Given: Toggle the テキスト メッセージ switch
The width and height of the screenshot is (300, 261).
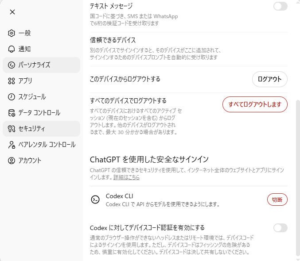Looking at the screenshot, I should [280, 6].
